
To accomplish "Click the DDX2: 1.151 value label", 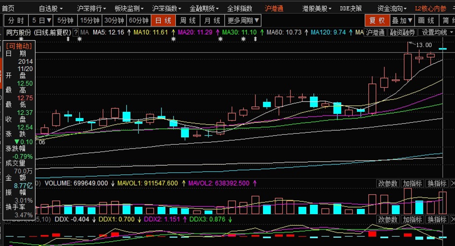I will pyautogui.click(x=162, y=219).
